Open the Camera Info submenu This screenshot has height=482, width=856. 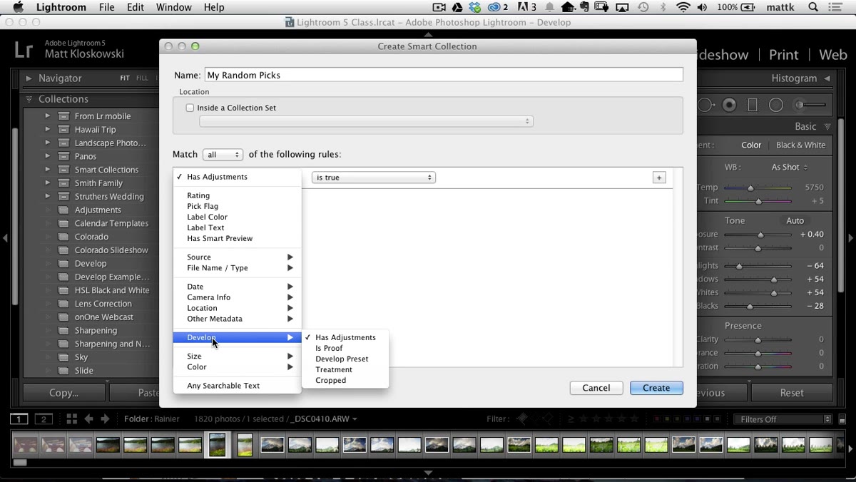[237, 297]
